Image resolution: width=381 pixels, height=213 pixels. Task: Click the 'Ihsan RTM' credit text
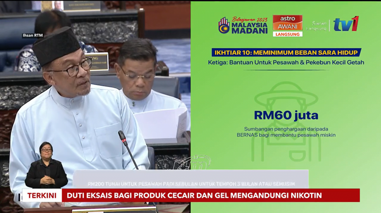(x=33, y=35)
